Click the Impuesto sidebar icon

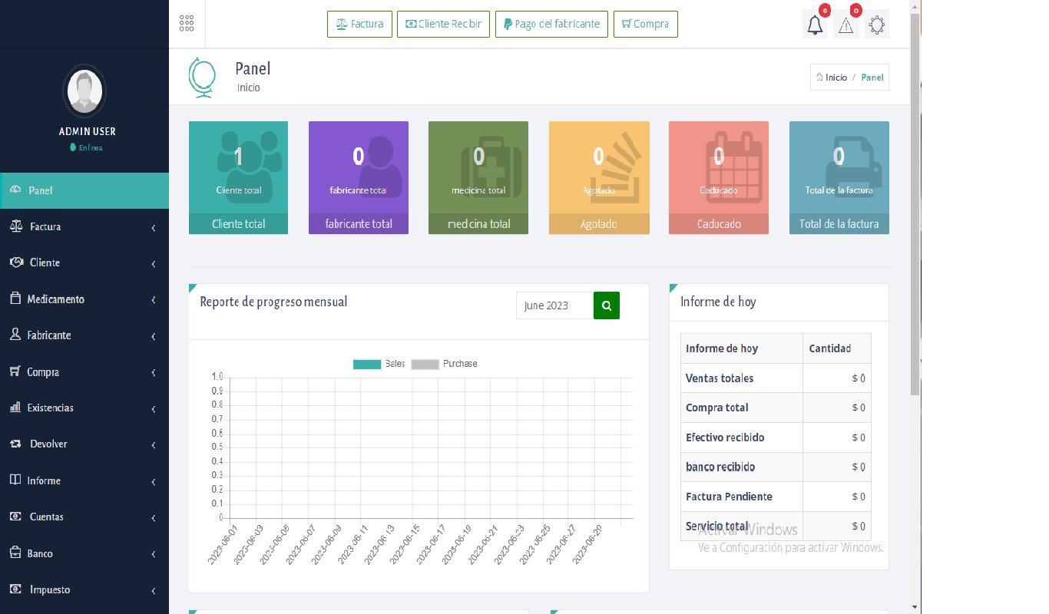[15, 589]
